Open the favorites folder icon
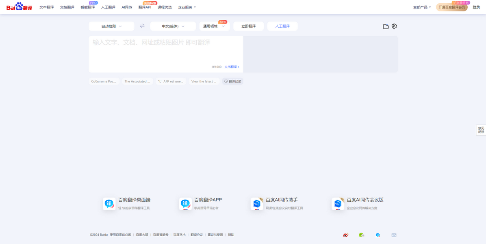486x244 pixels. [x=386, y=26]
